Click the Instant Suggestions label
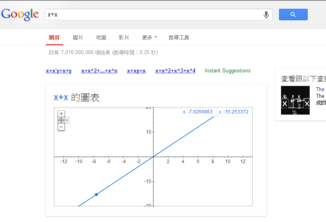The image size is (326, 222). pos(228,71)
